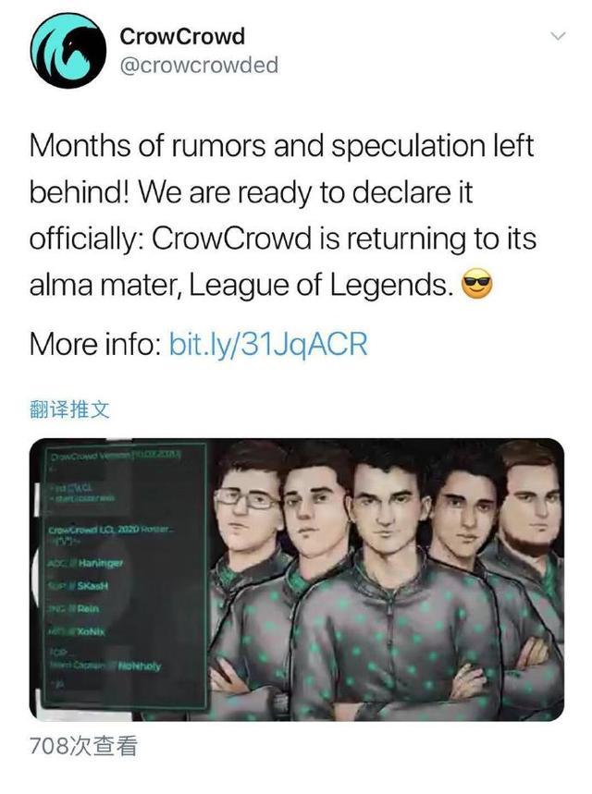Click the 'More info:' label text
The width and height of the screenshot is (592, 794).
coord(96,345)
